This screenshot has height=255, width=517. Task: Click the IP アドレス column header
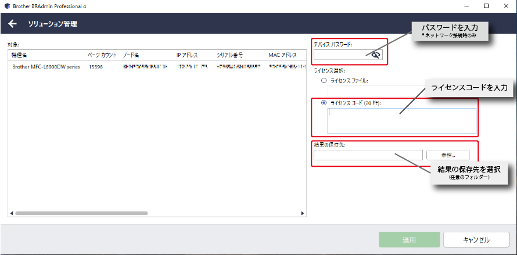(x=187, y=55)
